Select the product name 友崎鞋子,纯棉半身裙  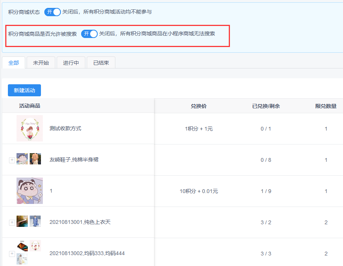pyautogui.click(x=74, y=160)
